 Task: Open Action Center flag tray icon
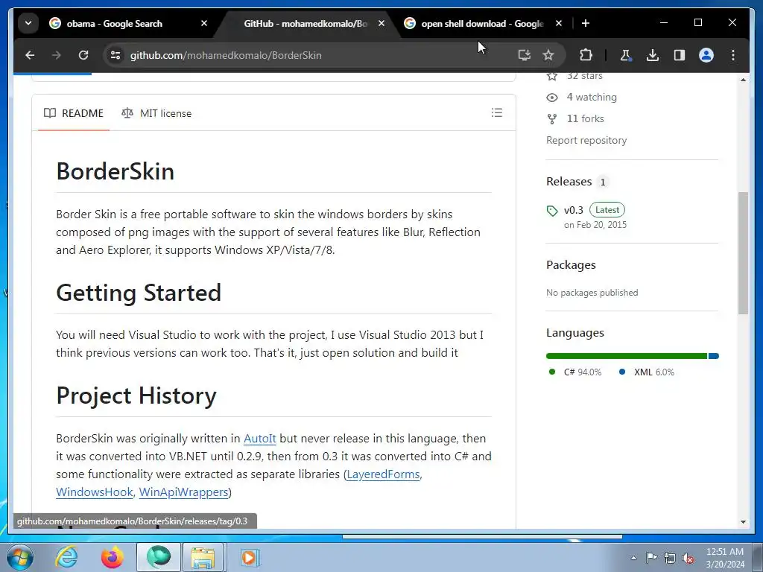[x=651, y=557]
